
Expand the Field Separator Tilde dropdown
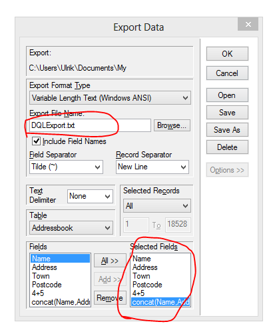click(66, 167)
